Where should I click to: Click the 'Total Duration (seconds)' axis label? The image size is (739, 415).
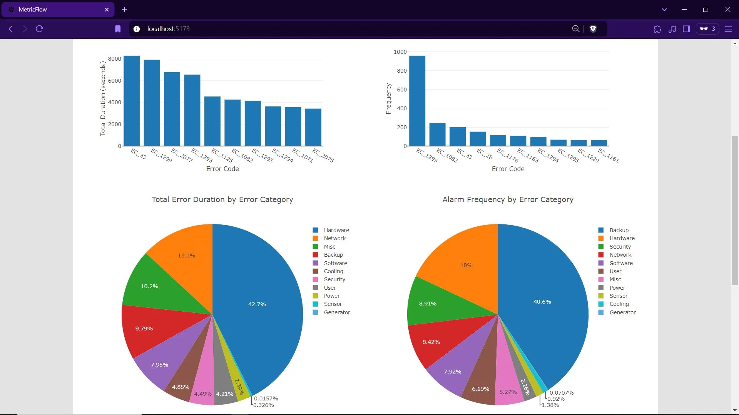[x=103, y=98]
